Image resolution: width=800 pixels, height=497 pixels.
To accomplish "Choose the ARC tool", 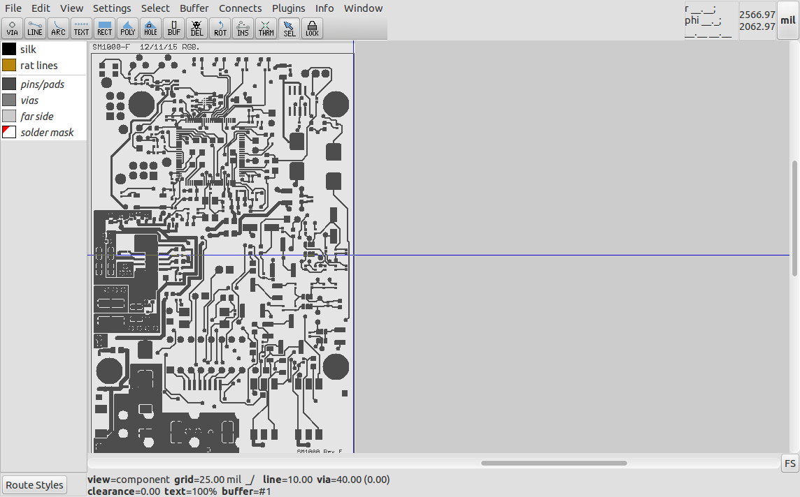I will click(x=58, y=28).
